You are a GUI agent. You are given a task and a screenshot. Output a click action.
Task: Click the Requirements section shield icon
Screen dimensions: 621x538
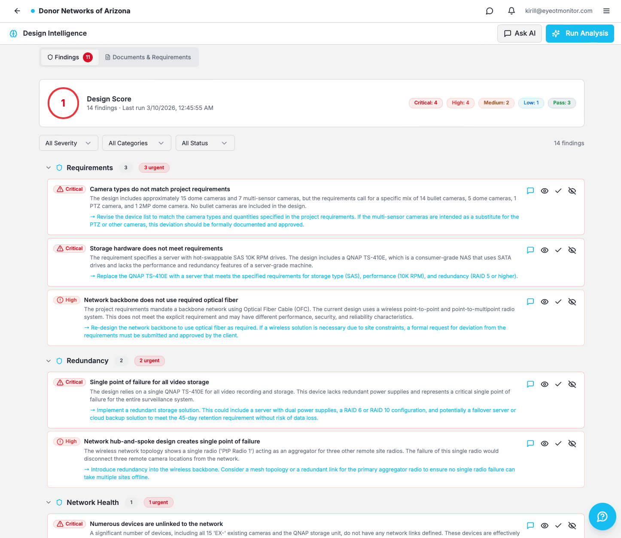[59, 168]
